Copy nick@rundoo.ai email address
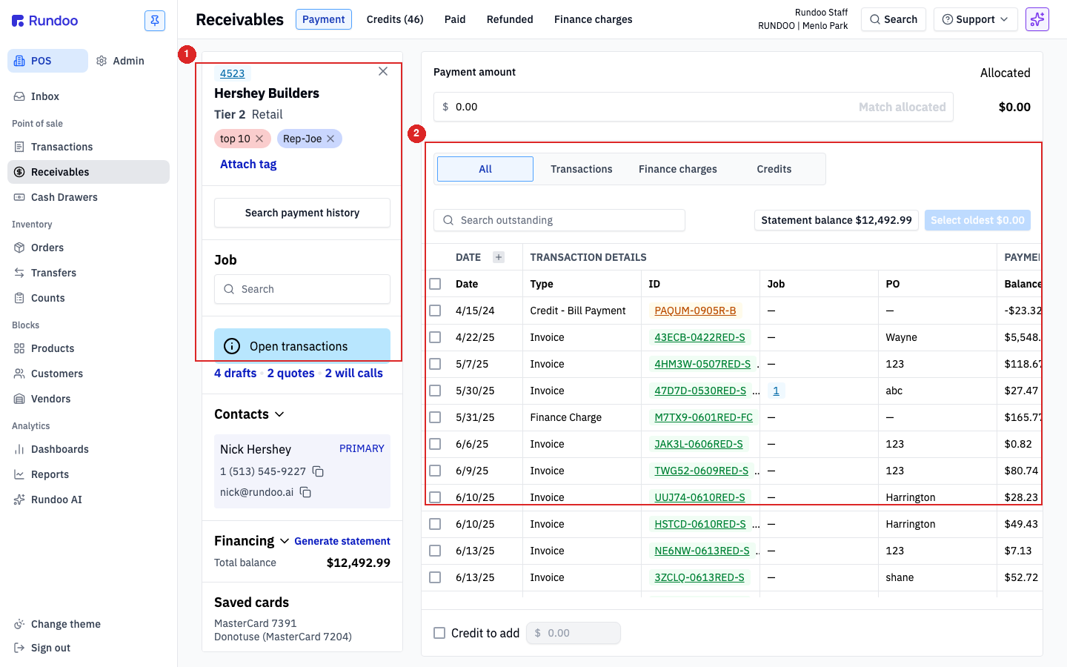1067x667 pixels. (x=305, y=492)
